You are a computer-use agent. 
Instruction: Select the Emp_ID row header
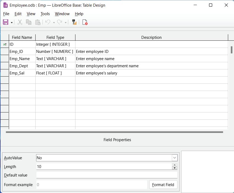pos(5,52)
